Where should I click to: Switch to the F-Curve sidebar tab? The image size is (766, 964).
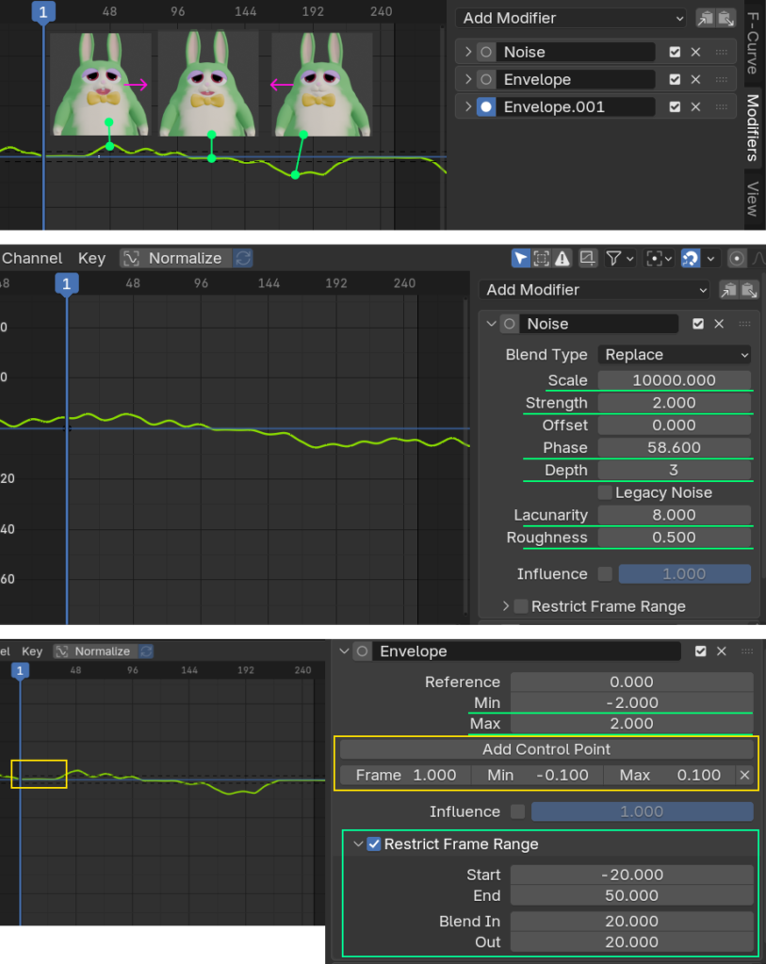pyautogui.click(x=752, y=43)
